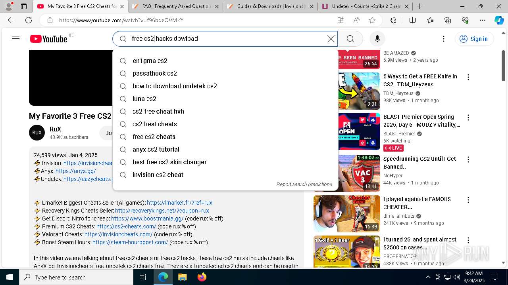The width and height of the screenshot is (508, 285).
Task: Activate Read aloud icon
Action: (x=356, y=20)
